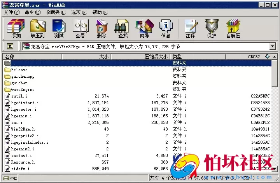Click the 添加 (Add) toolbar icon
Image resolution: width=280 pixels, height=183 pixels.
(x=16, y=28)
